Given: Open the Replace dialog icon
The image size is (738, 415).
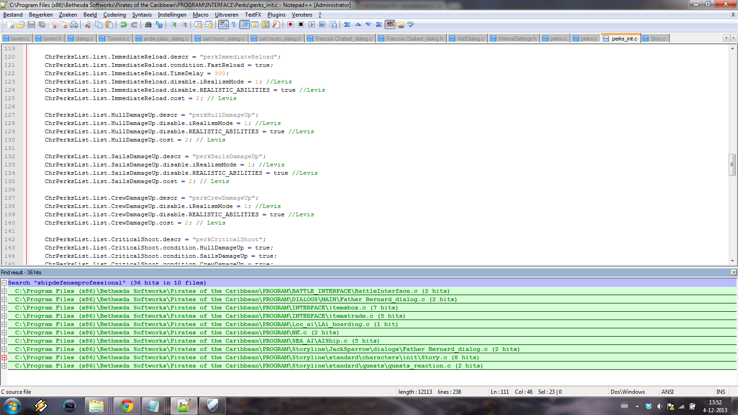Looking at the screenshot, I should click(159, 24).
